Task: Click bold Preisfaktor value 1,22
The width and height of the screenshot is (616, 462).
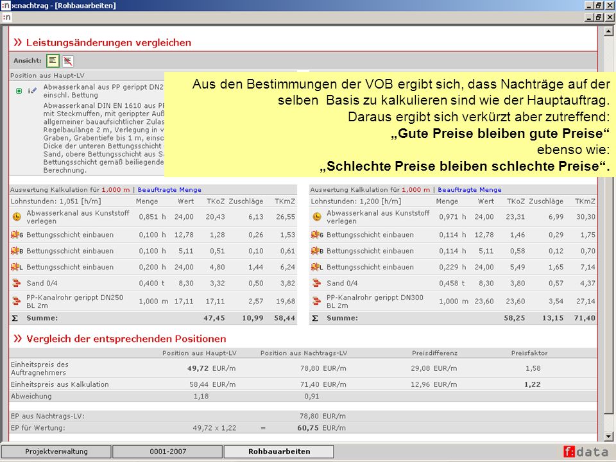Action: click(x=533, y=384)
